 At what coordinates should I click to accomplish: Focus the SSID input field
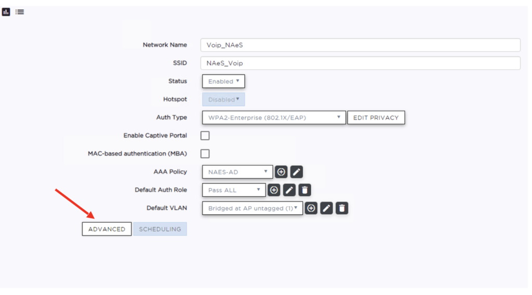tap(361, 63)
